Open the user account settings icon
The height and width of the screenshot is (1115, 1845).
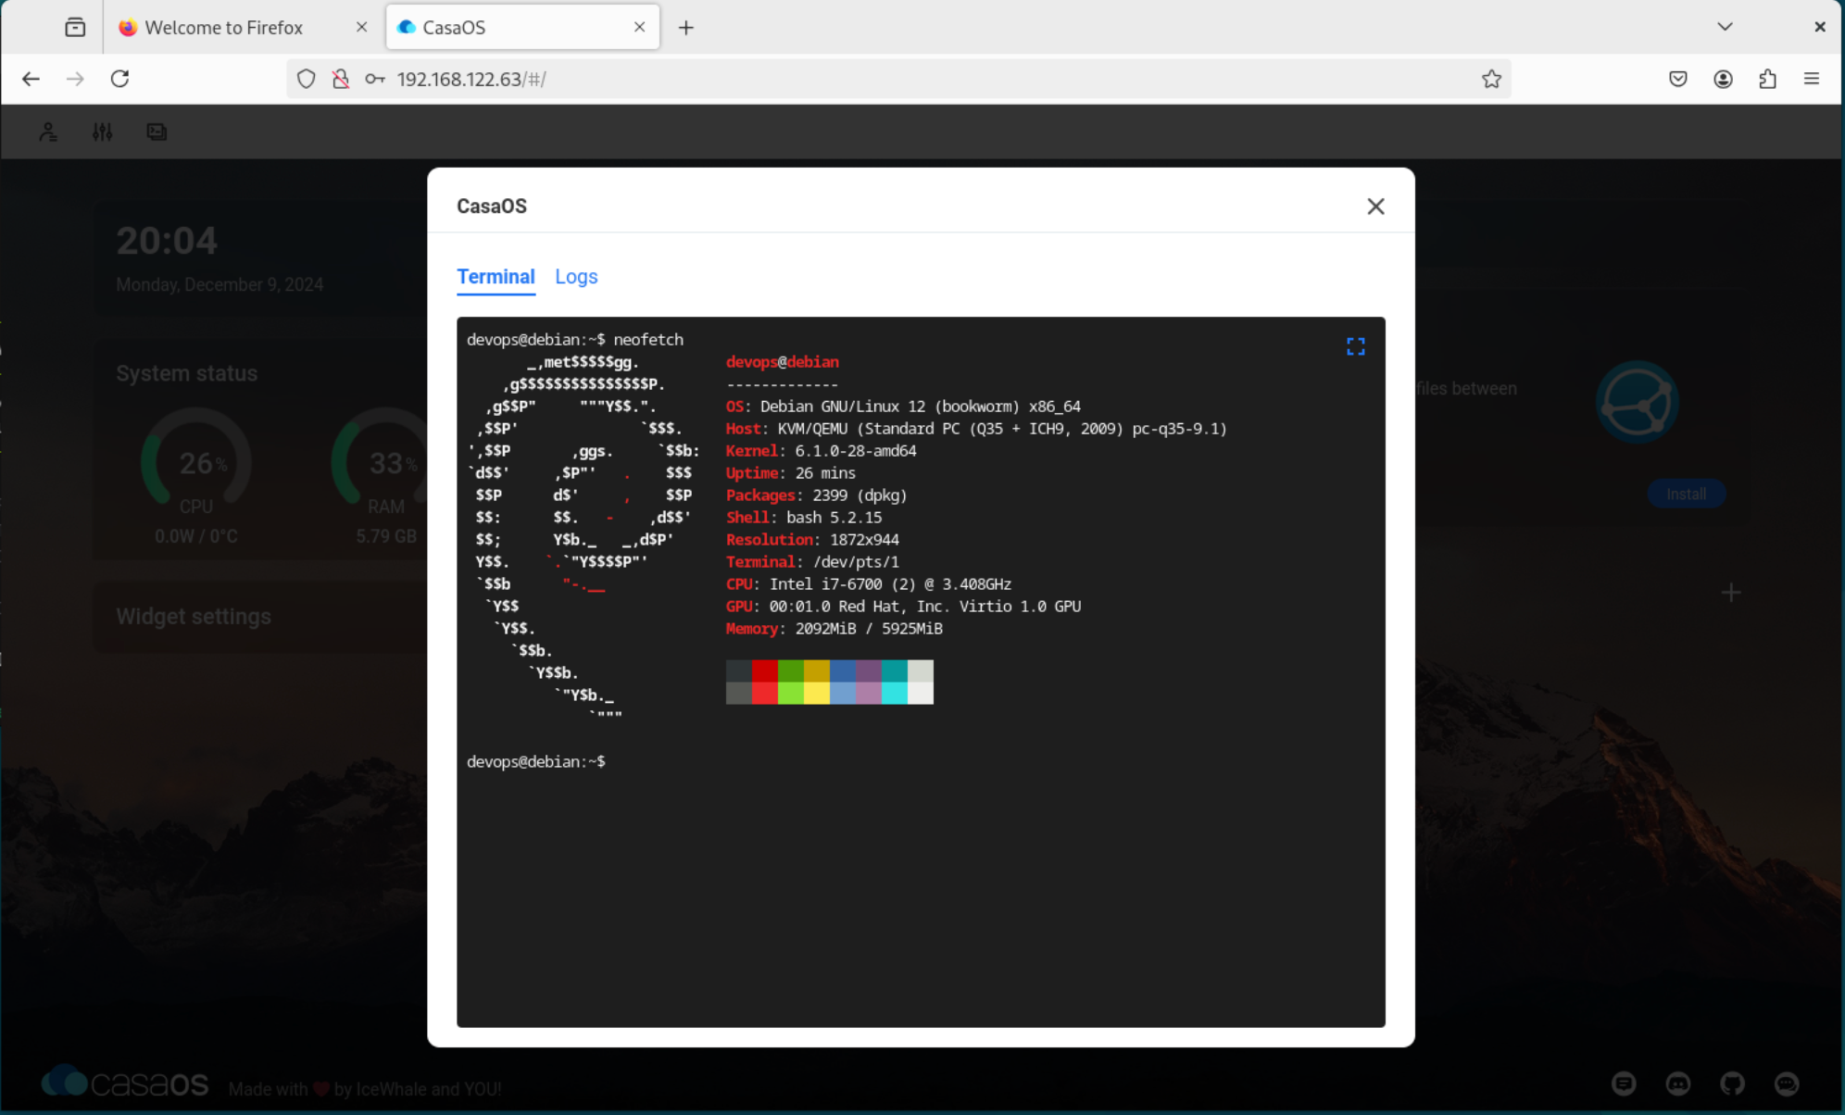pos(47,132)
